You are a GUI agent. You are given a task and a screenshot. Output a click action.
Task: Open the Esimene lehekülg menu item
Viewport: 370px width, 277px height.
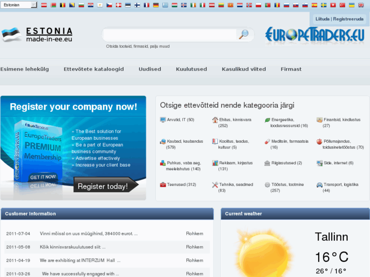24,69
